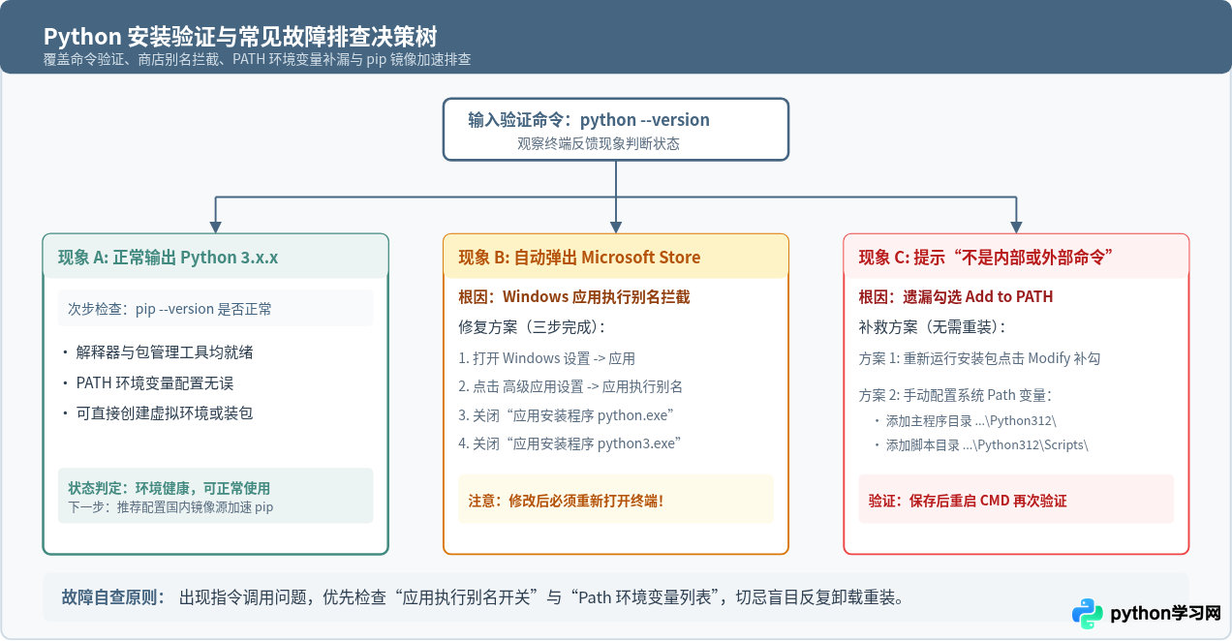Select the infographic title 'Python 安装验证与常见故障排查决策树'

(240, 37)
